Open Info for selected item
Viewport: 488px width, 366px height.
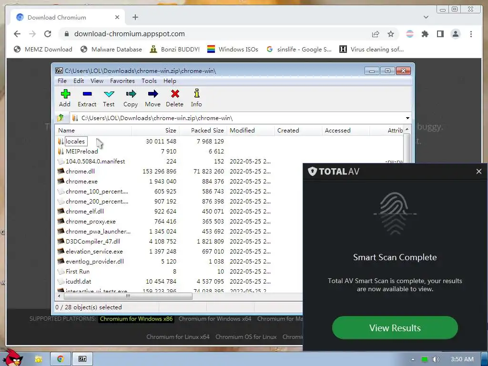tap(196, 98)
